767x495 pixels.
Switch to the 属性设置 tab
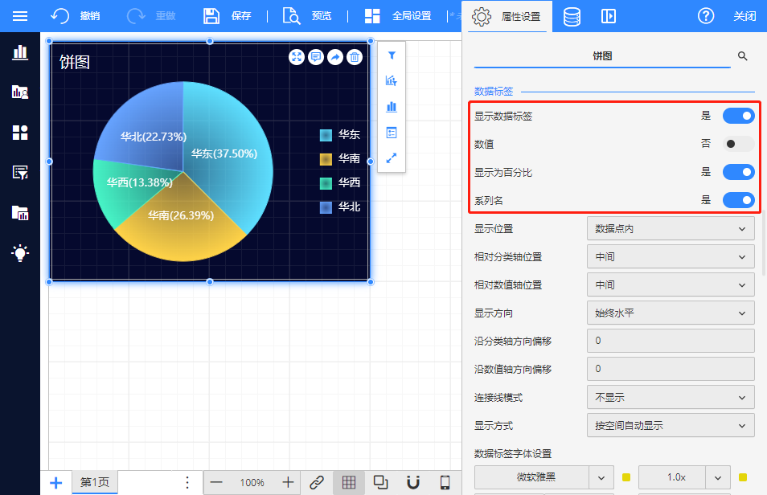(508, 16)
